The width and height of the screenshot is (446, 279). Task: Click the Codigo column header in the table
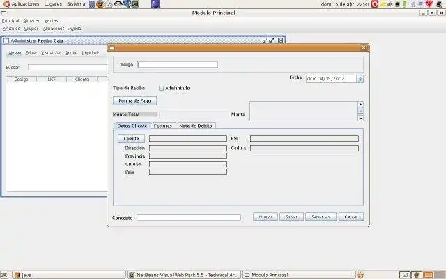pyautogui.click(x=22, y=79)
